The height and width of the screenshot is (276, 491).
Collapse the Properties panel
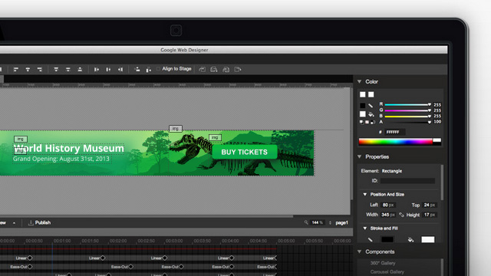pyautogui.click(x=360, y=156)
